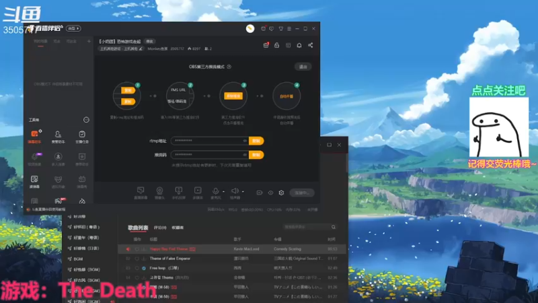
Task: Click the lock icon in room header
Action: [x=276, y=45]
